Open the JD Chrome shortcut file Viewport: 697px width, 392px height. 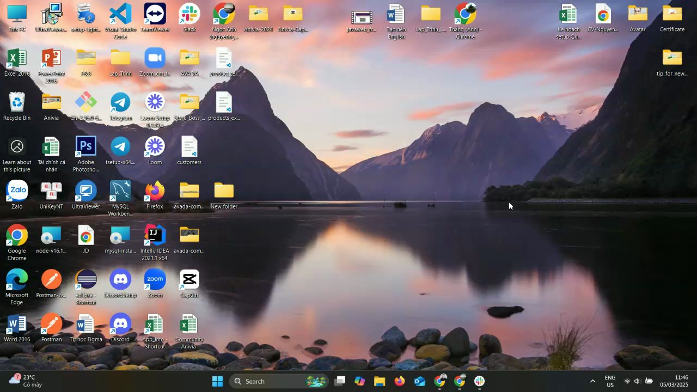(86, 239)
